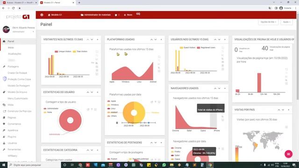Switch to the first browser tab
This screenshot has height=168, width=299.
coord(20,3)
